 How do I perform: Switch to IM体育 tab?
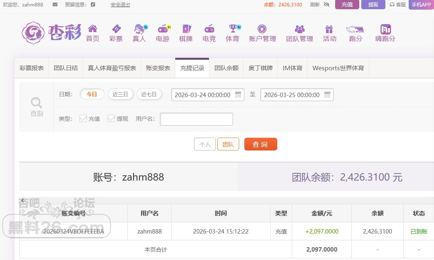(293, 68)
